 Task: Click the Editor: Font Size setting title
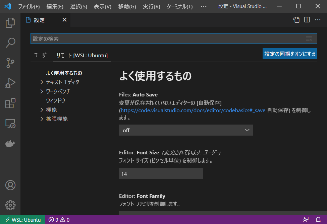[139, 153]
